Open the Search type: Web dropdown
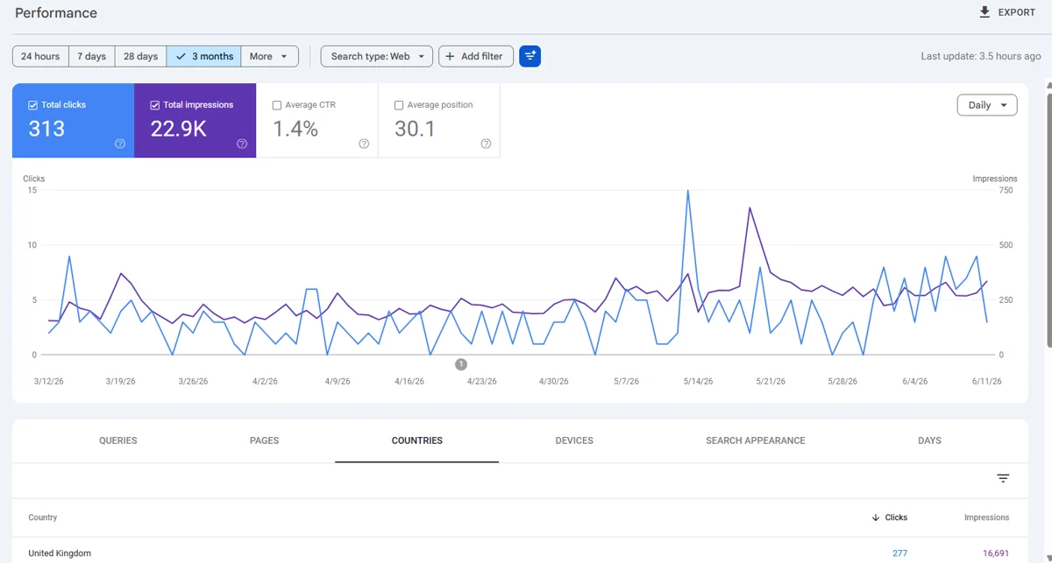This screenshot has height=563, width=1052. [377, 56]
